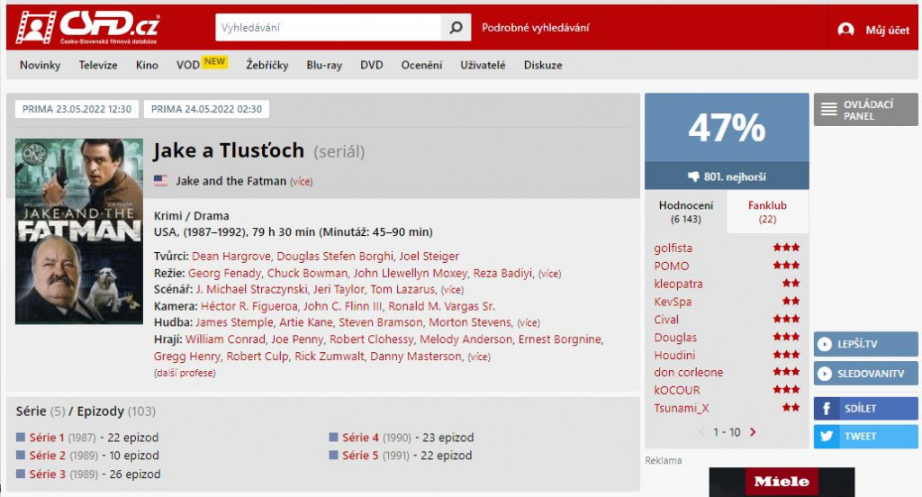Go to next ratings page arrow

click(753, 432)
